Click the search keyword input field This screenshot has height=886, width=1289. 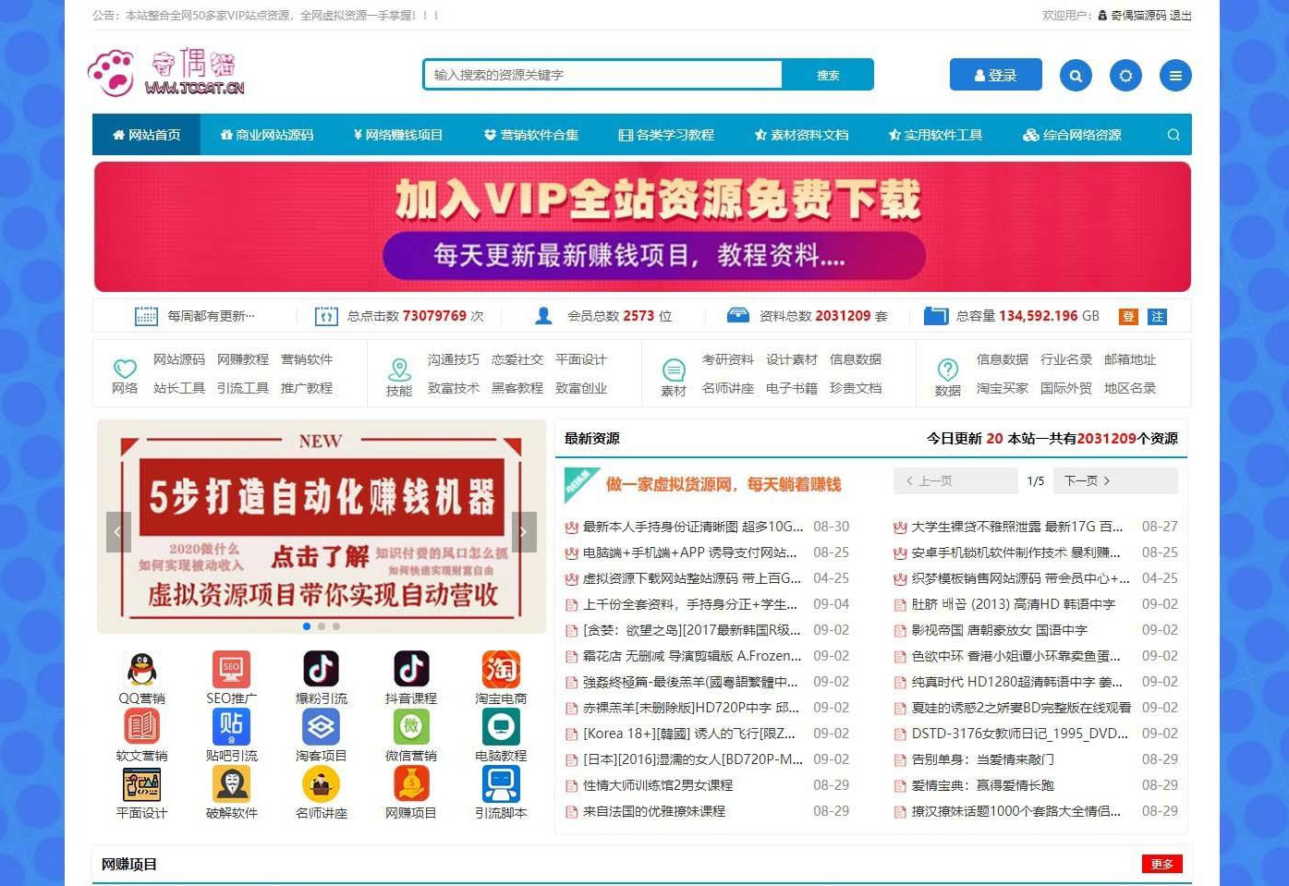point(602,75)
